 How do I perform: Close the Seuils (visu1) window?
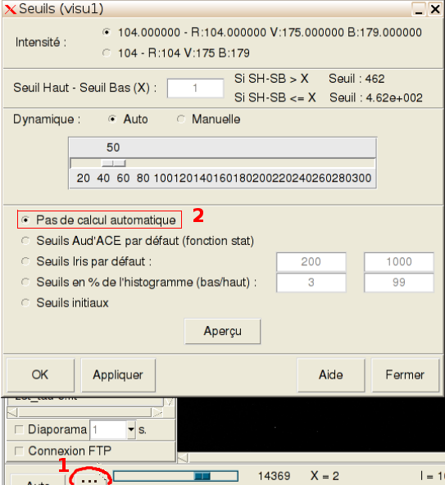pyautogui.click(x=435, y=10)
